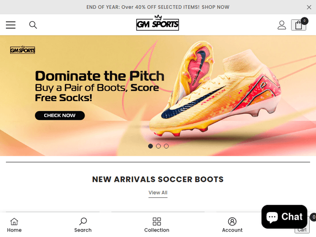Click the small GM Sports banner logo
The height and width of the screenshot is (237, 316).
pyautogui.click(x=22, y=50)
